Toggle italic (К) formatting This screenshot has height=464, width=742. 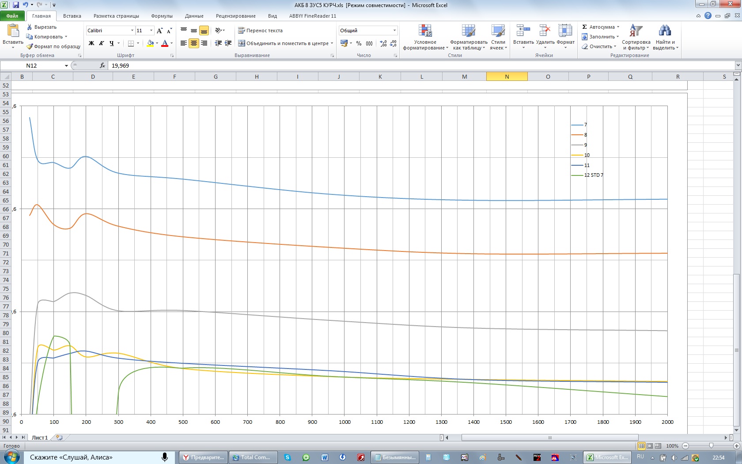[102, 43]
